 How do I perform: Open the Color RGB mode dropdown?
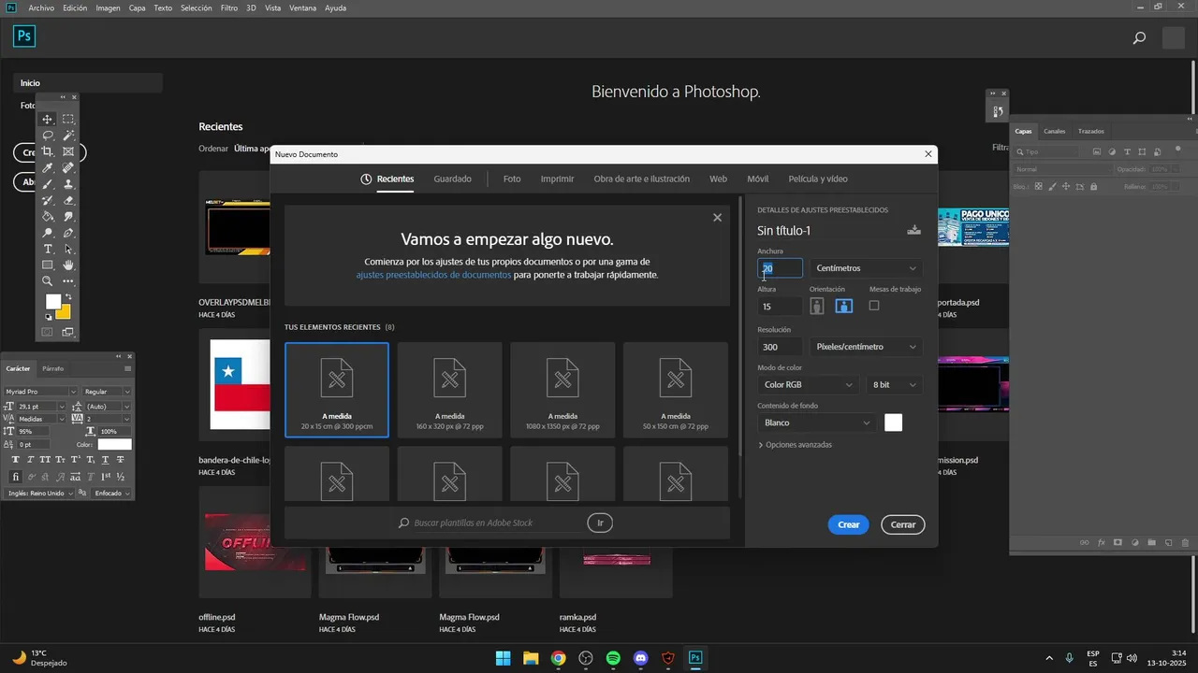pyautogui.click(x=808, y=384)
